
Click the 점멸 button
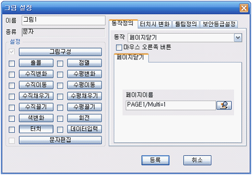[84, 63]
